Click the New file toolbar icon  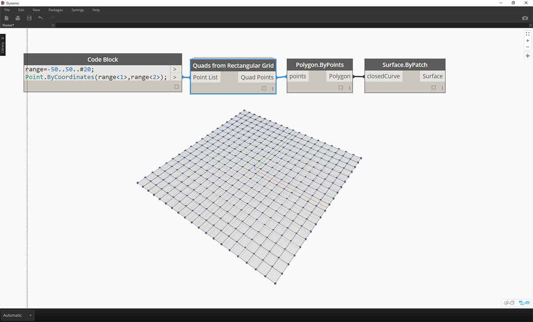point(6,18)
